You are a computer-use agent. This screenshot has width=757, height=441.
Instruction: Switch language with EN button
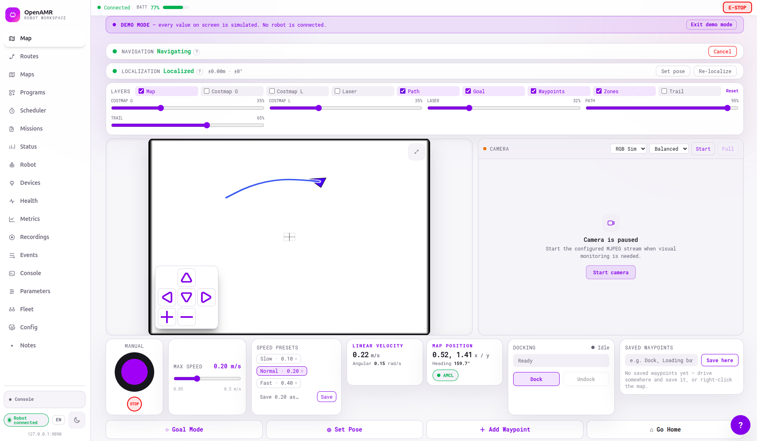pyautogui.click(x=58, y=420)
